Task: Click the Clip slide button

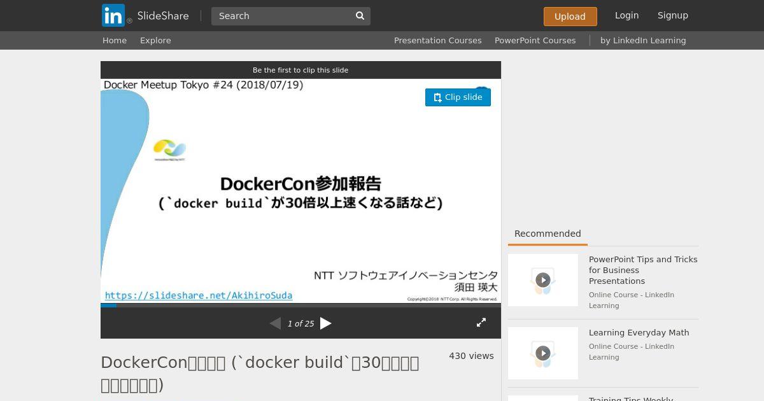Action: pos(458,97)
